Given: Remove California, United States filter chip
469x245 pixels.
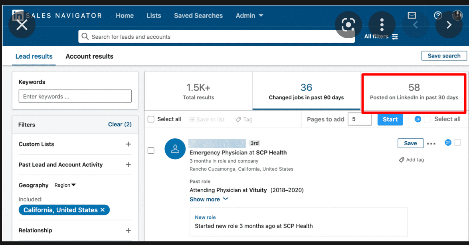Looking at the screenshot, I should point(103,210).
